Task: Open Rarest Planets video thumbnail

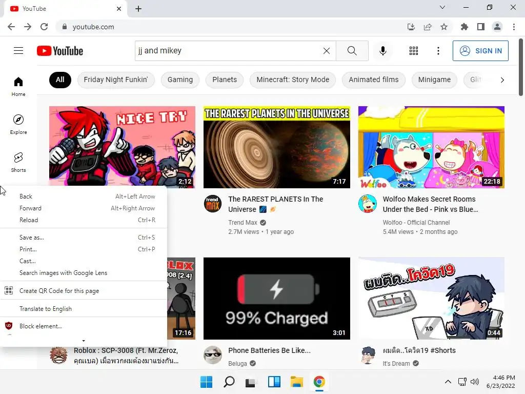Action: tap(276, 147)
